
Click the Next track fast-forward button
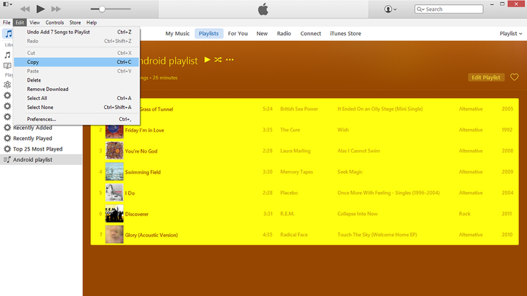point(56,9)
